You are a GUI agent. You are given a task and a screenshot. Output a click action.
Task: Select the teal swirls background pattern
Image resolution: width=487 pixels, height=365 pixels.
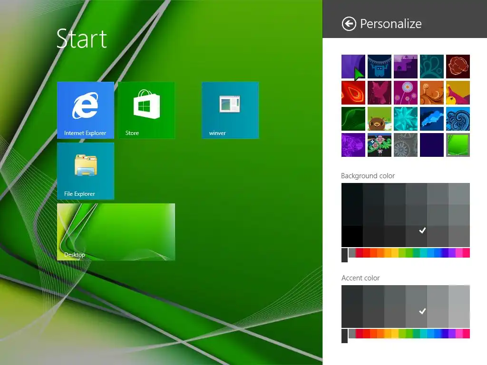pyautogui.click(x=432, y=67)
